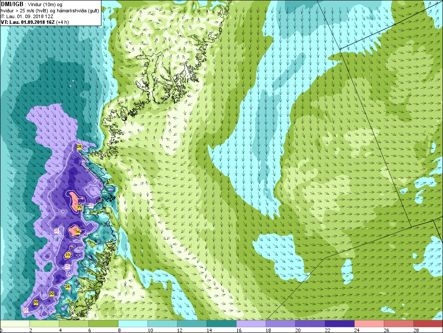Click the purple 20–22 m/s legend swatch

pyautogui.click(x=310, y=323)
